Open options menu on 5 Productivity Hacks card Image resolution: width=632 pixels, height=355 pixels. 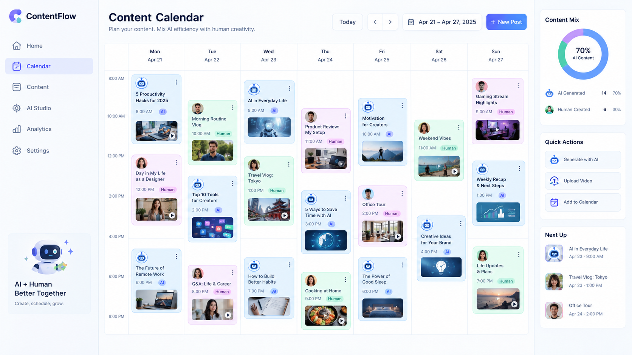coord(176,82)
